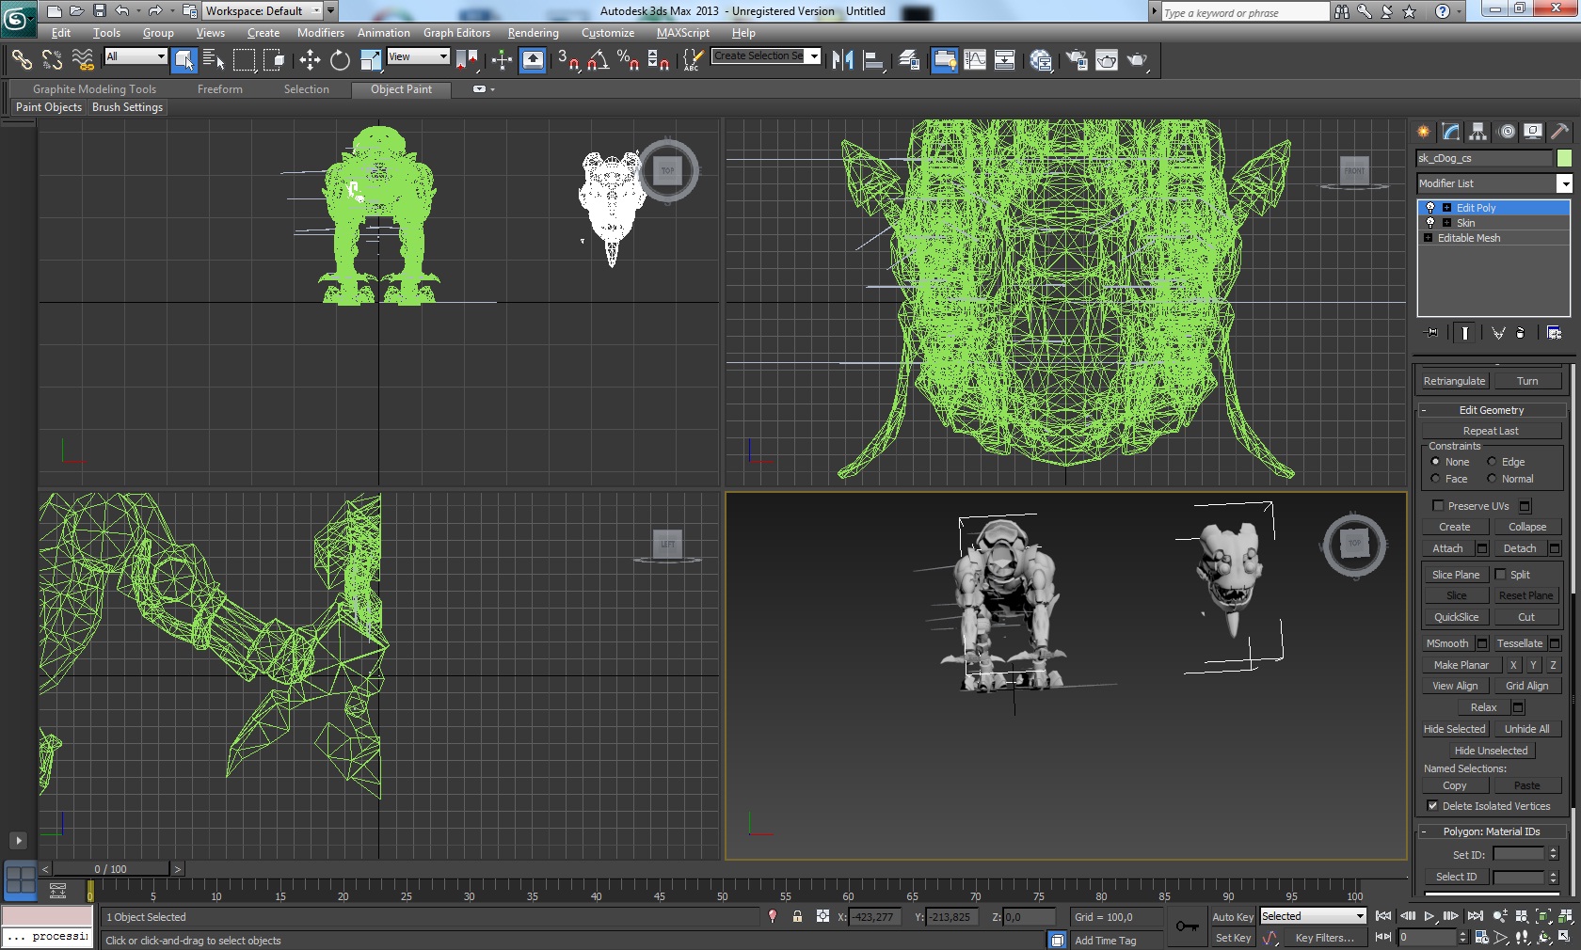The width and height of the screenshot is (1581, 950).
Task: Collapse the Edit Geometry rollout
Action: pyautogui.click(x=1491, y=410)
